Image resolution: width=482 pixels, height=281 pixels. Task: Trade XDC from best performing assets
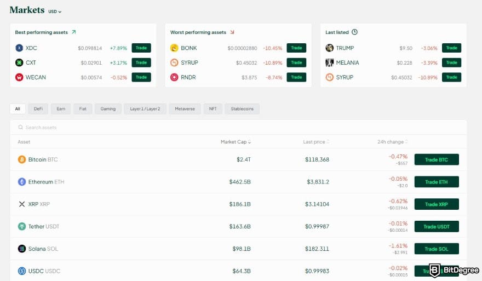141,48
